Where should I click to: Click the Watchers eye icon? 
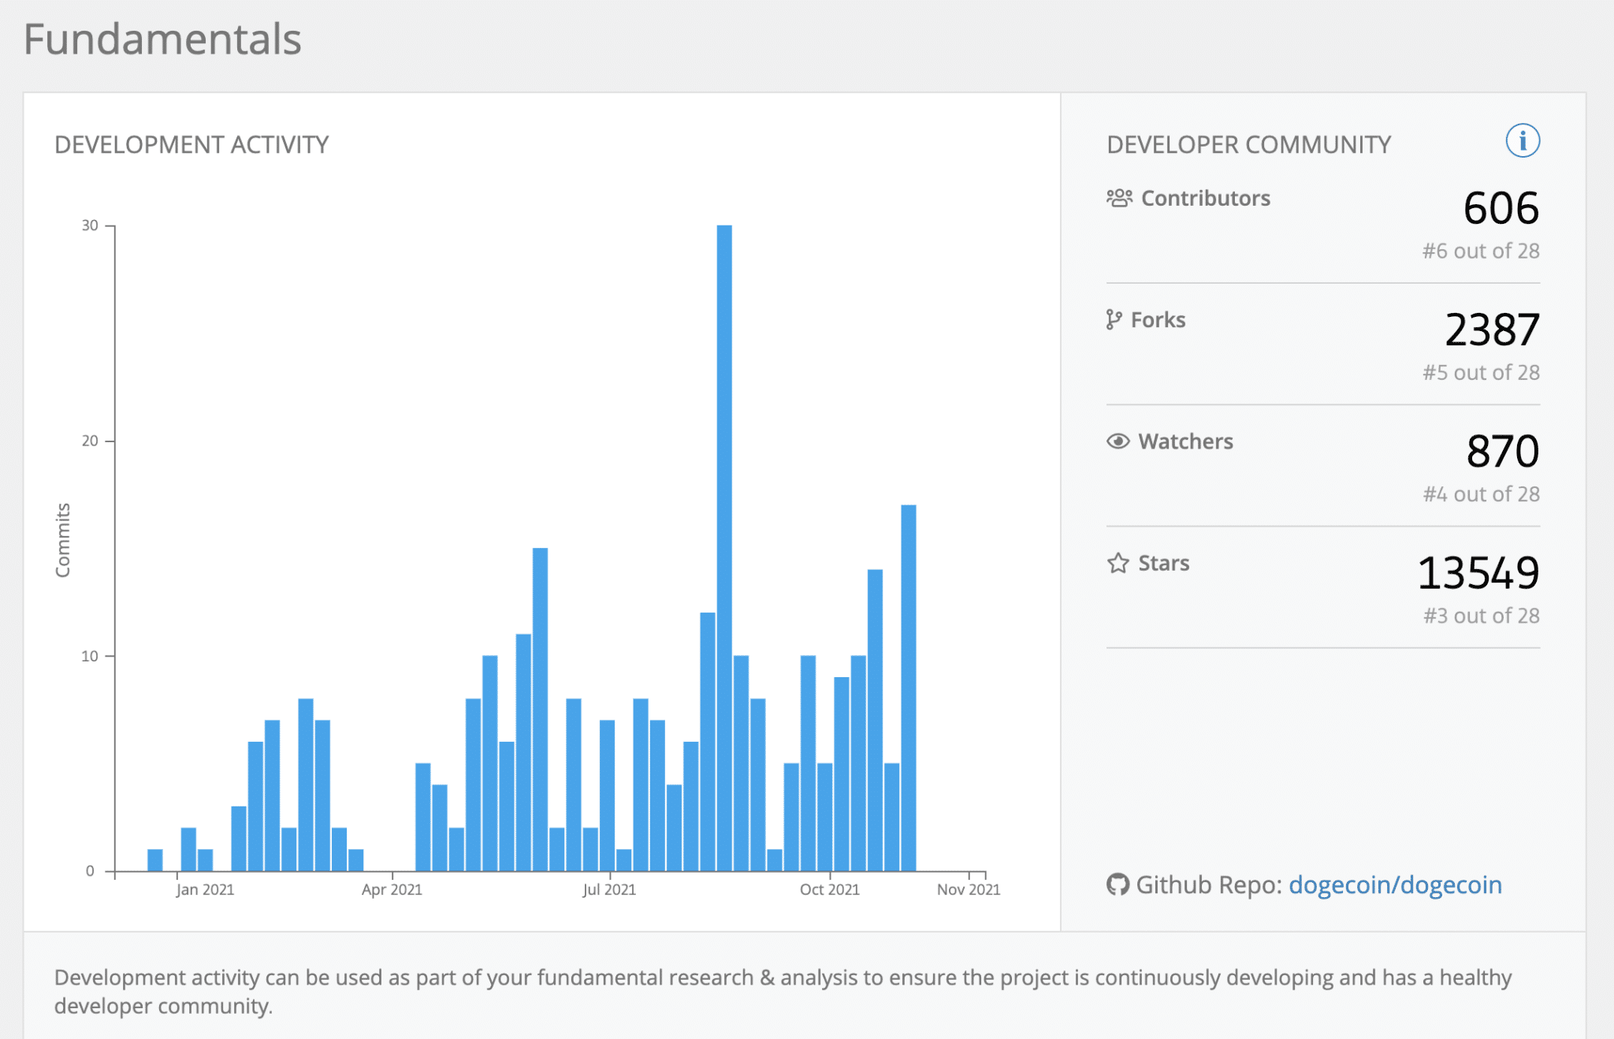pyautogui.click(x=1118, y=441)
